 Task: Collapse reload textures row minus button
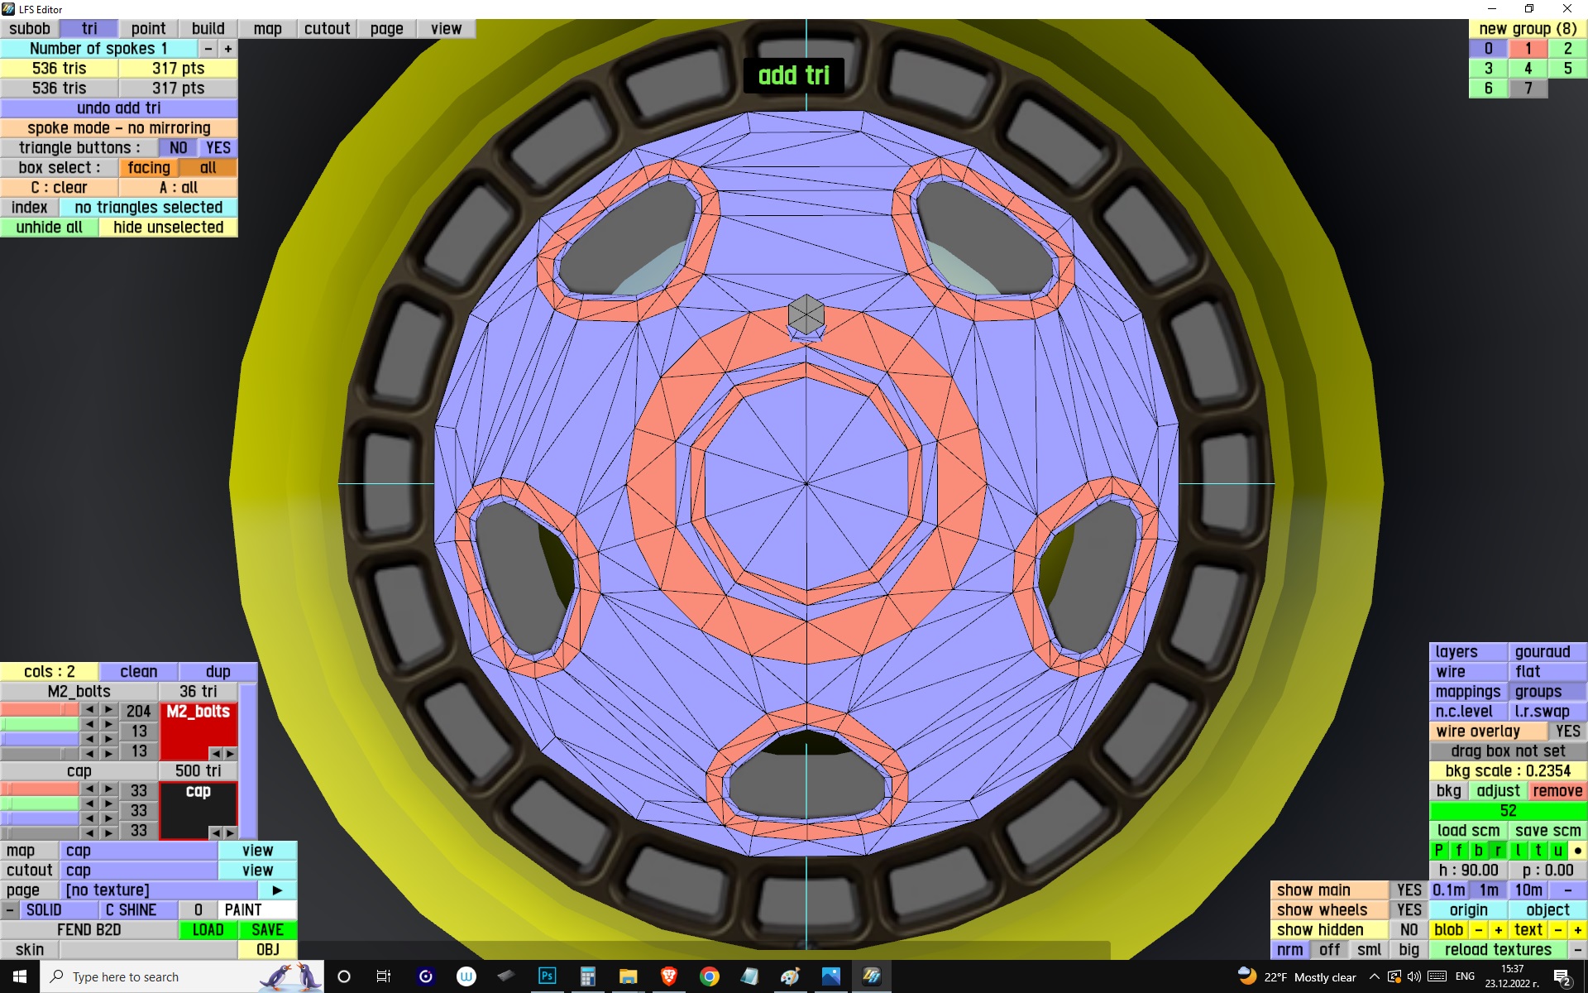(x=1577, y=950)
